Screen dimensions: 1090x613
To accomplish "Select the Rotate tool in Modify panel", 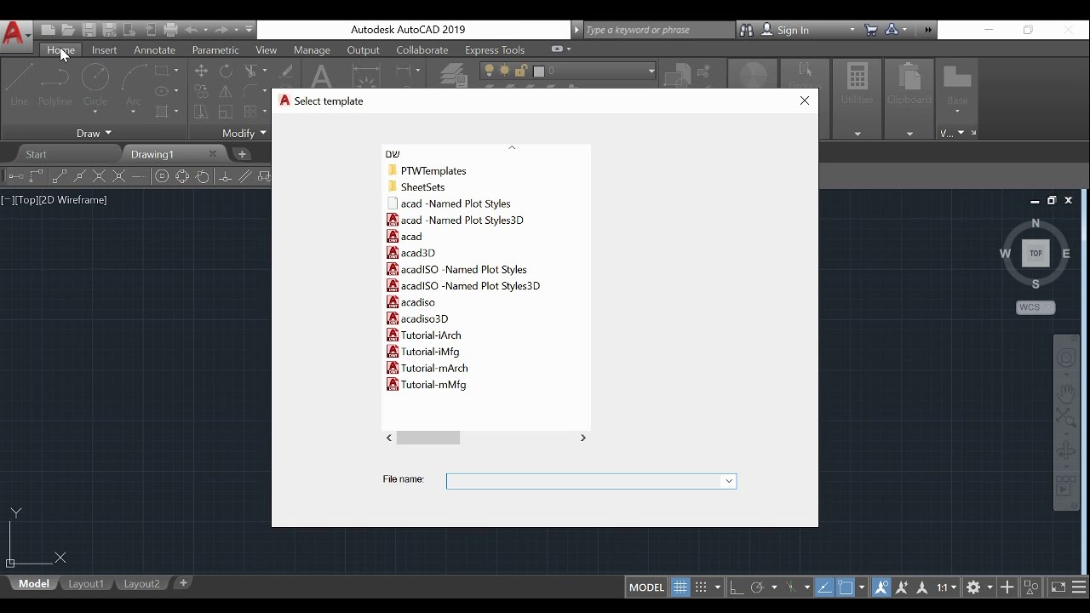I will click(x=226, y=71).
